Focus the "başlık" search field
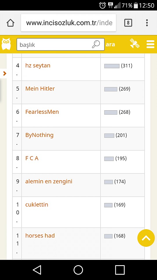The width and height of the screenshot is (157, 280). [60, 44]
